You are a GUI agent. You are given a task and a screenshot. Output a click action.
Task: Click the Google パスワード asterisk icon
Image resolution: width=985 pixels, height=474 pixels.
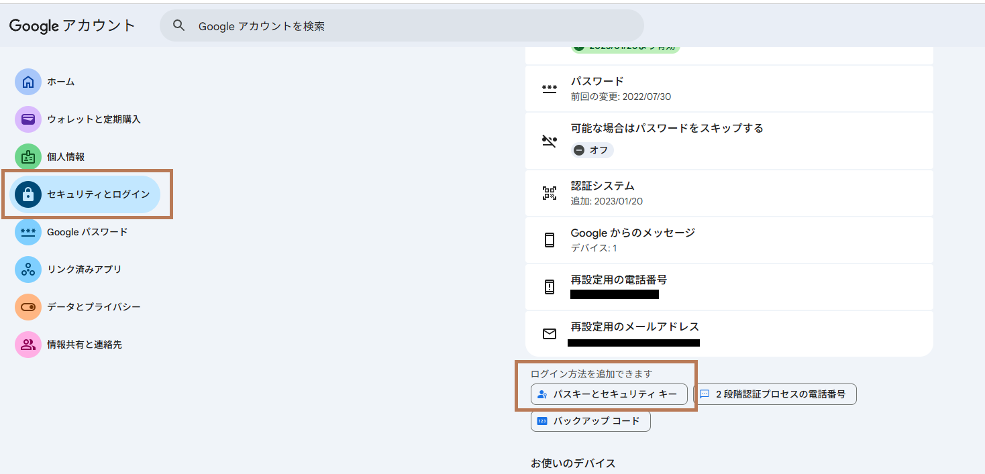click(28, 232)
